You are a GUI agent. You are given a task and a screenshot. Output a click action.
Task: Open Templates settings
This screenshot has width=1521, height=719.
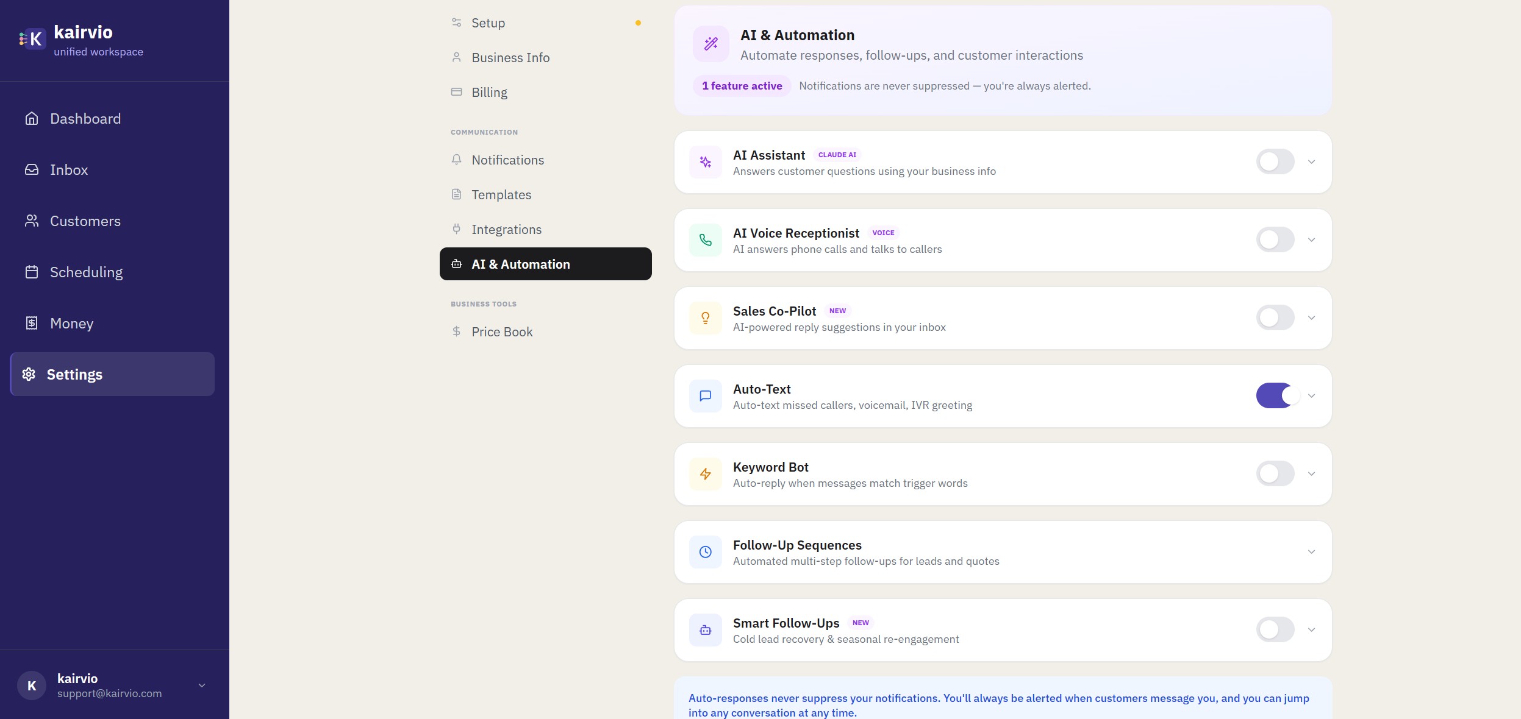[x=546, y=194]
